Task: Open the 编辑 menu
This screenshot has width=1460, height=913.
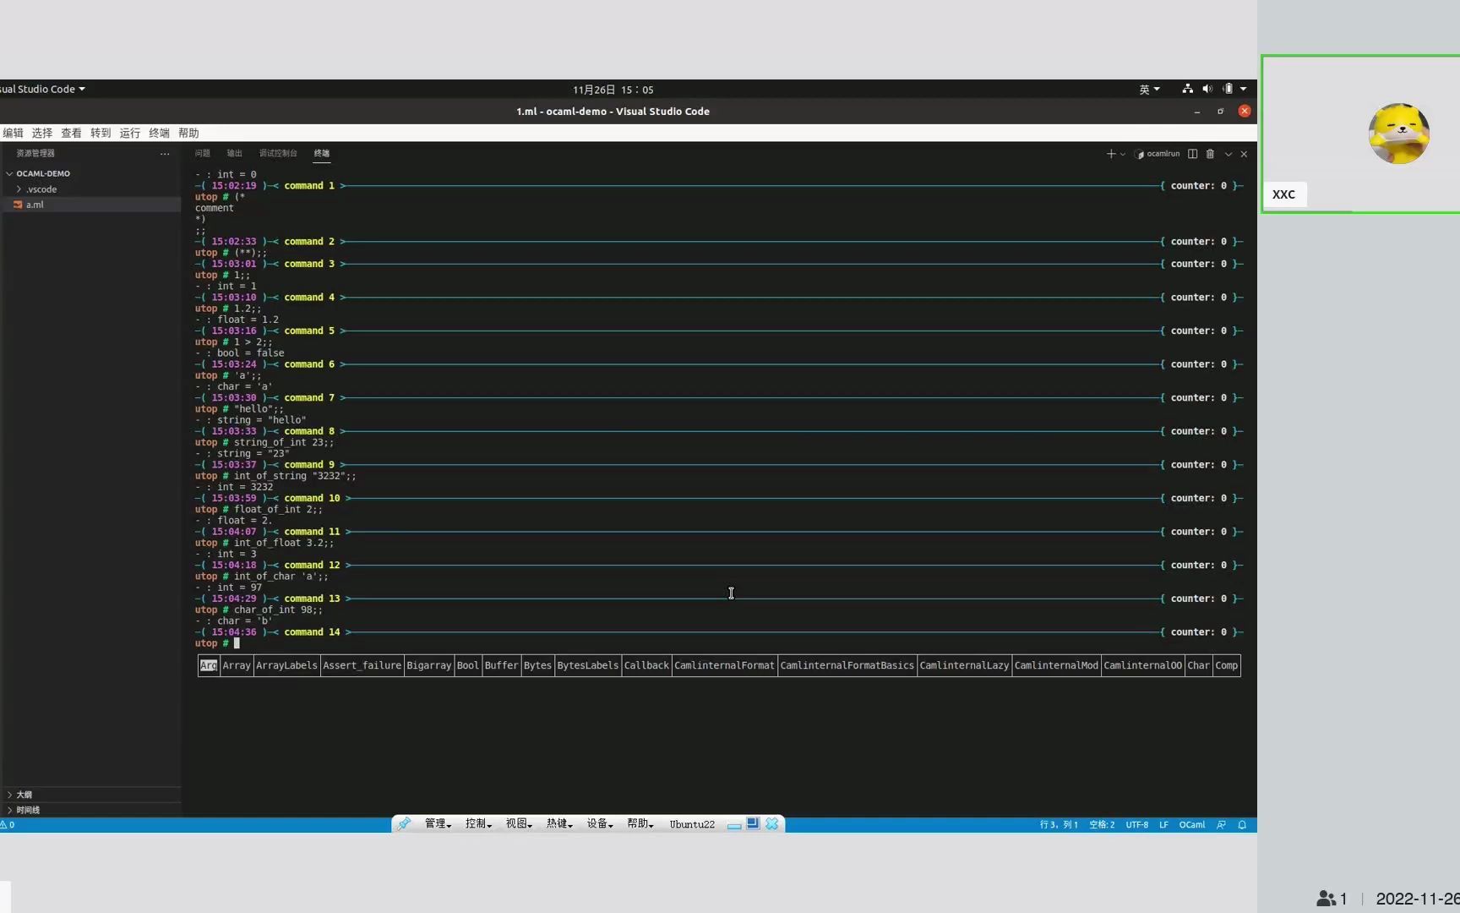Action: [13, 133]
